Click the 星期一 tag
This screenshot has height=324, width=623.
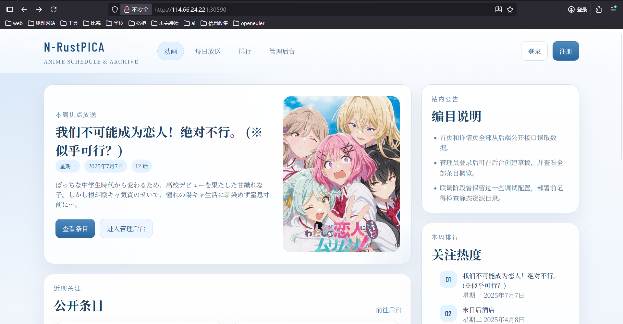68,166
